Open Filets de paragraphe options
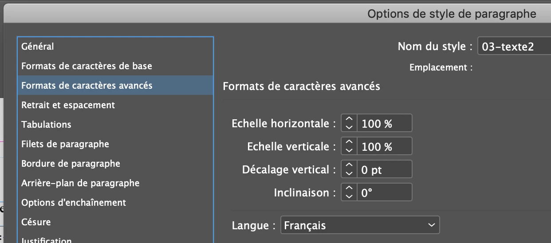 (65, 144)
